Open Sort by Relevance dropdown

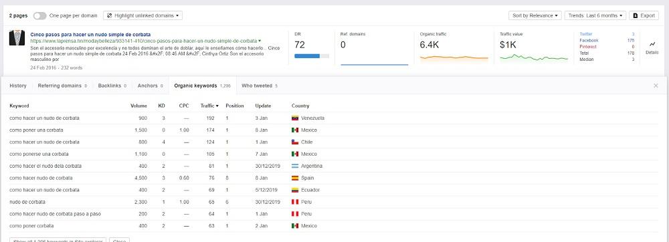coord(535,16)
